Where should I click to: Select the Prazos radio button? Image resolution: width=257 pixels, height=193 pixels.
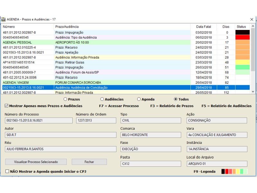[66, 99]
